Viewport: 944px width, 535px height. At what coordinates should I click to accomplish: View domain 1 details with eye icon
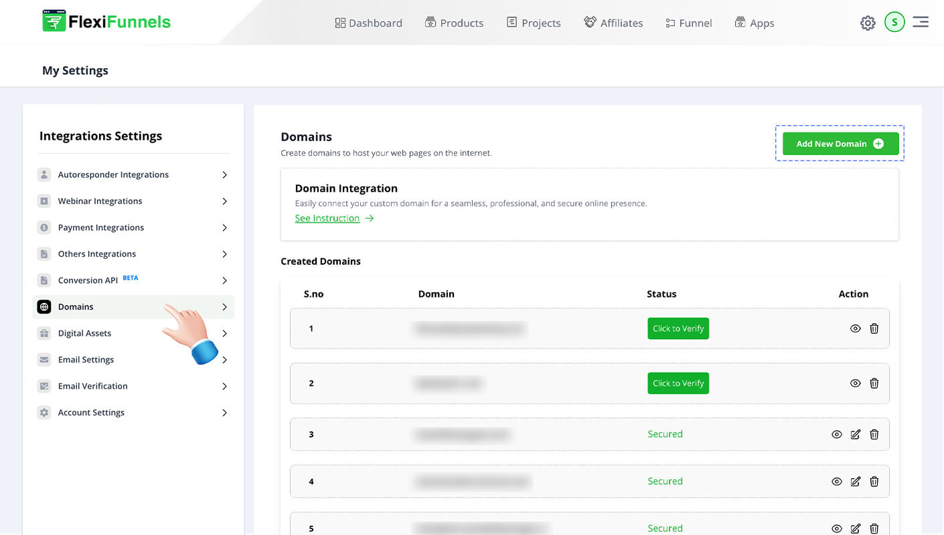(855, 328)
